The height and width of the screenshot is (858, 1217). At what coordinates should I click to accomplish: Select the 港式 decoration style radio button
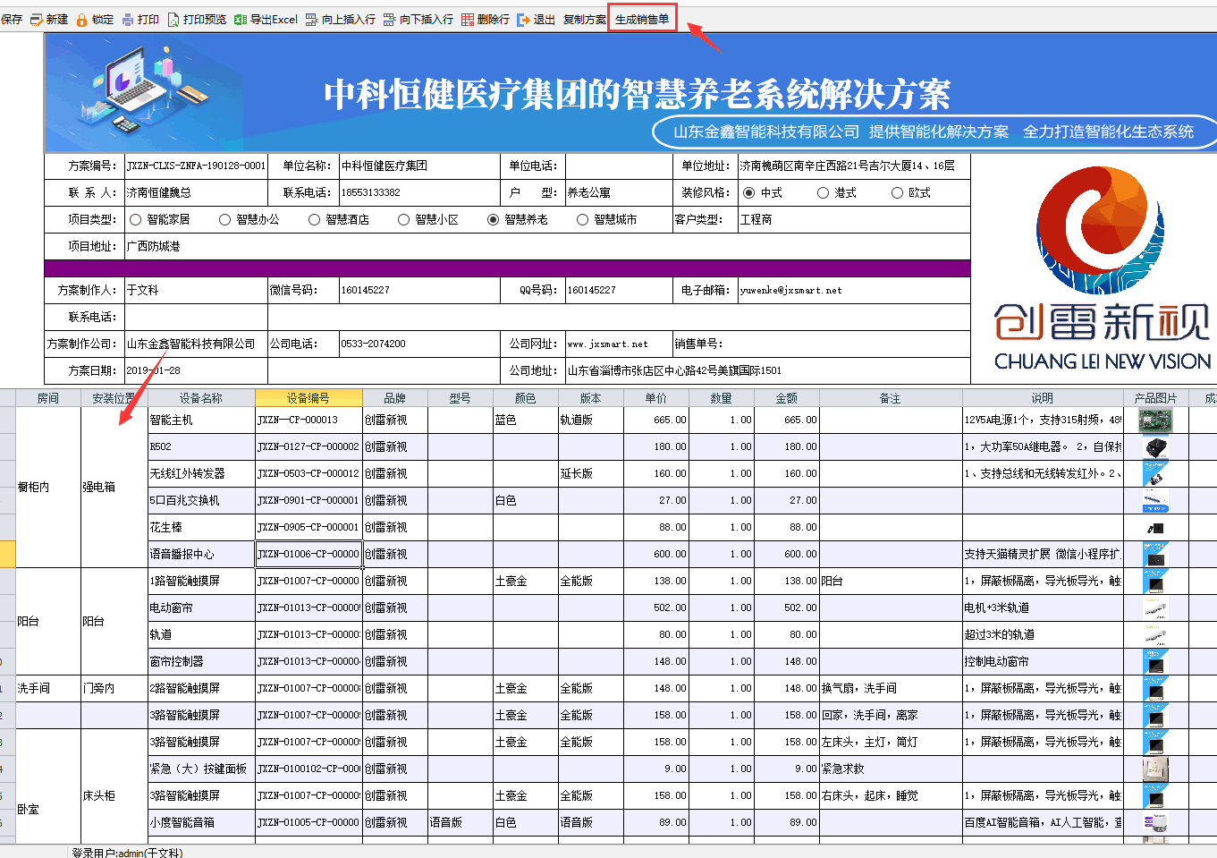click(x=822, y=191)
